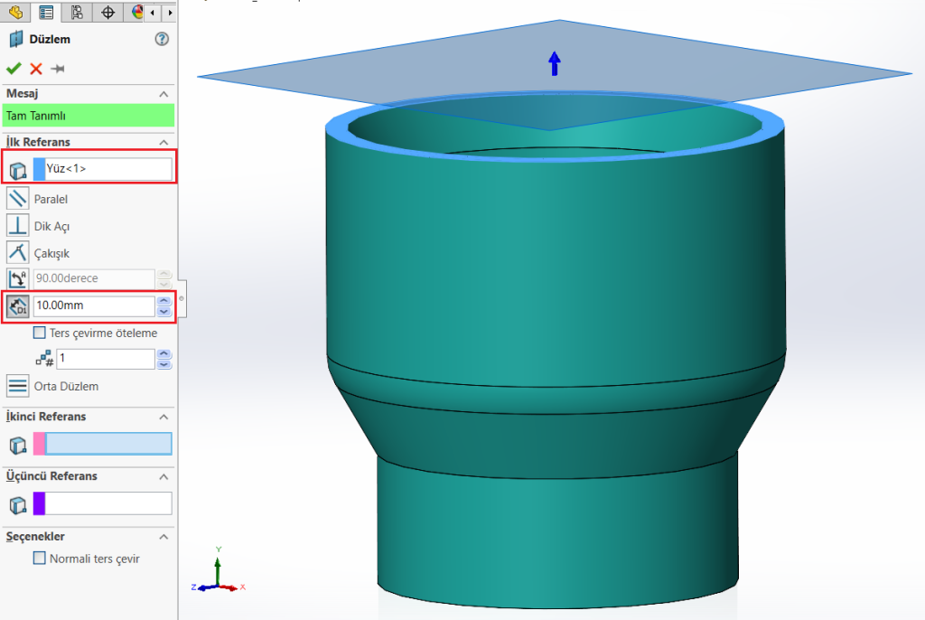
Task: Open help for the Düzlem panel
Action: [x=162, y=39]
